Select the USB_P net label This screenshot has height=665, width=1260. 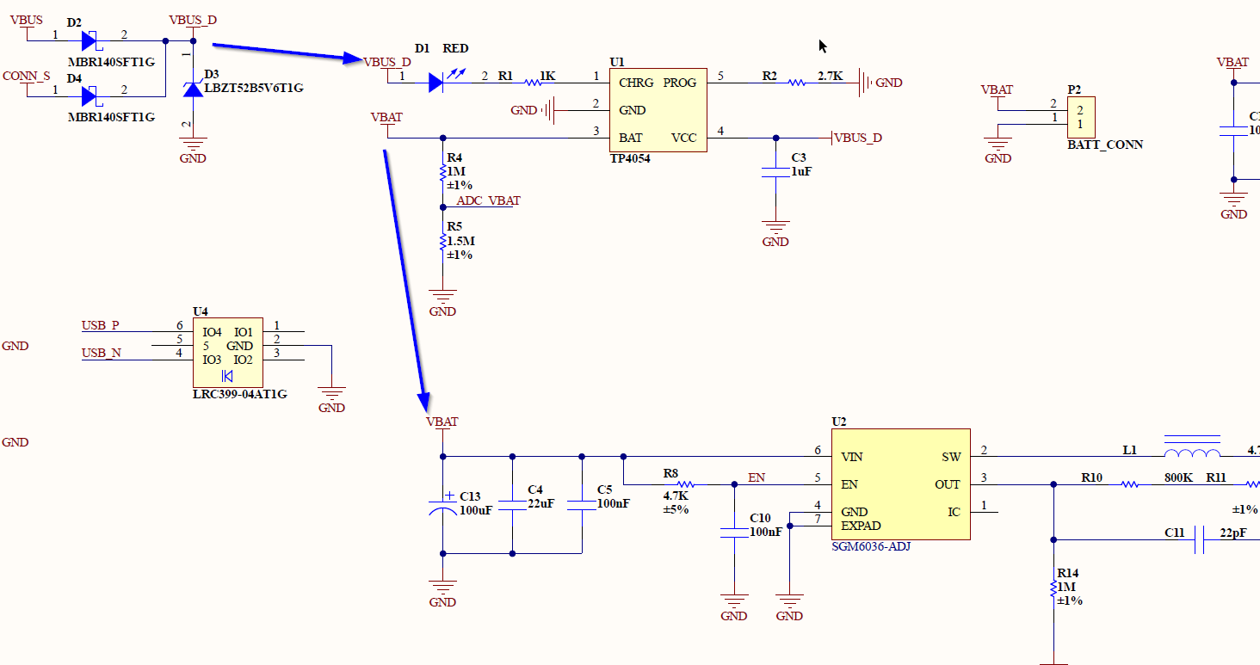[x=101, y=325]
